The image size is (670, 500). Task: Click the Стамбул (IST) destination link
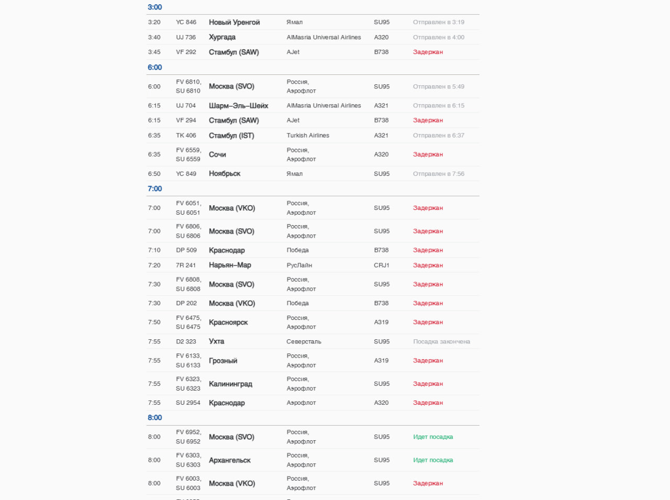(x=231, y=136)
